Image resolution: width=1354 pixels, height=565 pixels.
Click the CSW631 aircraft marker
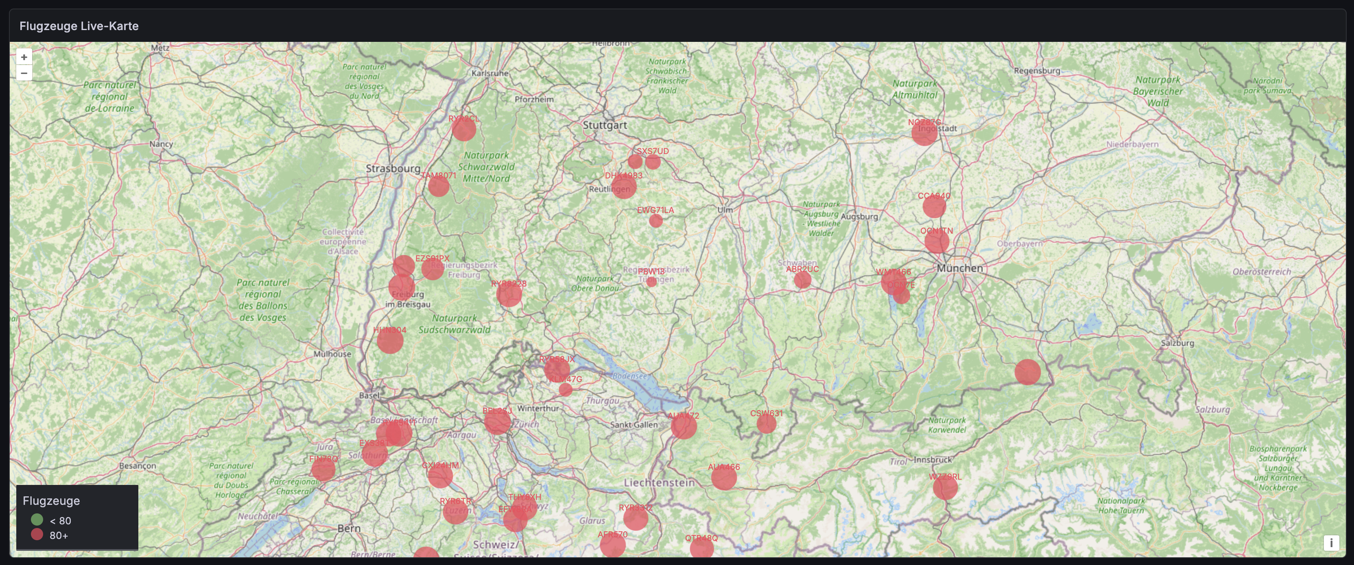(x=767, y=424)
